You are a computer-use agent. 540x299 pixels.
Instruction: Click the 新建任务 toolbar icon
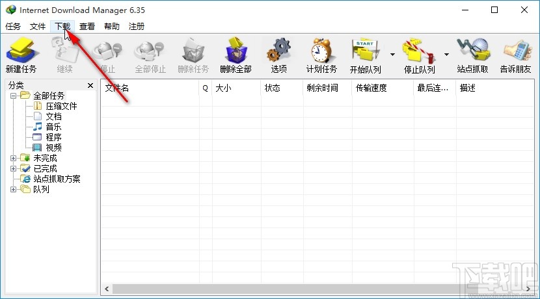(x=21, y=55)
